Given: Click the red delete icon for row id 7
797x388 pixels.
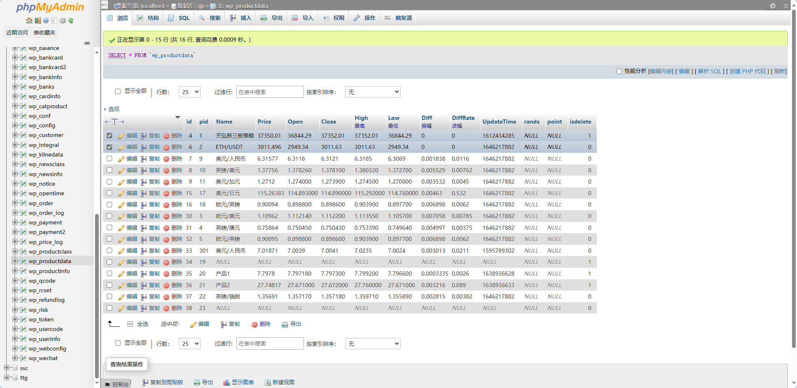Looking at the screenshot, I should [x=166, y=159].
